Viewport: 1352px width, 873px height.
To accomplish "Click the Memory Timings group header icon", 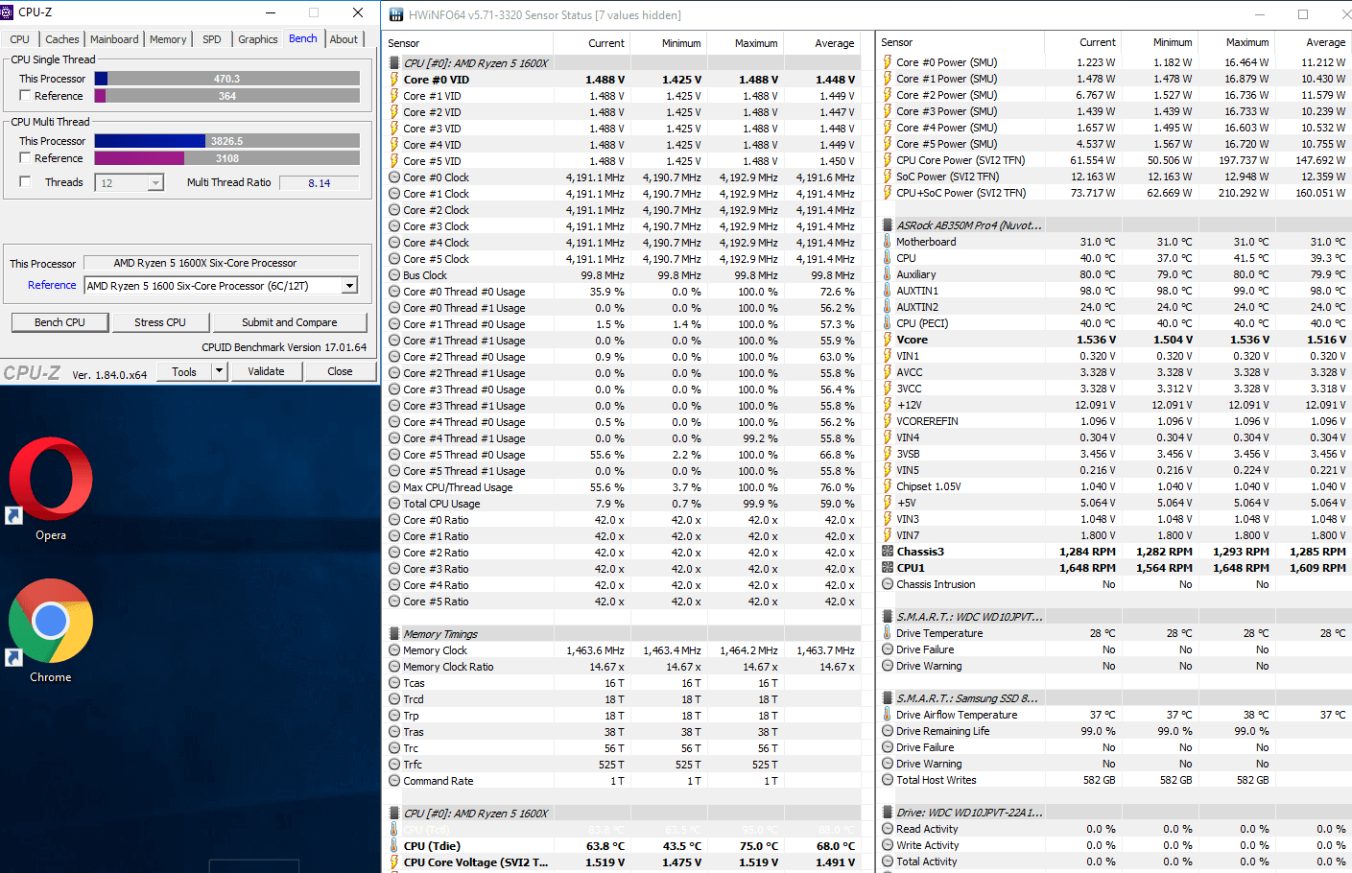I will click(x=394, y=634).
